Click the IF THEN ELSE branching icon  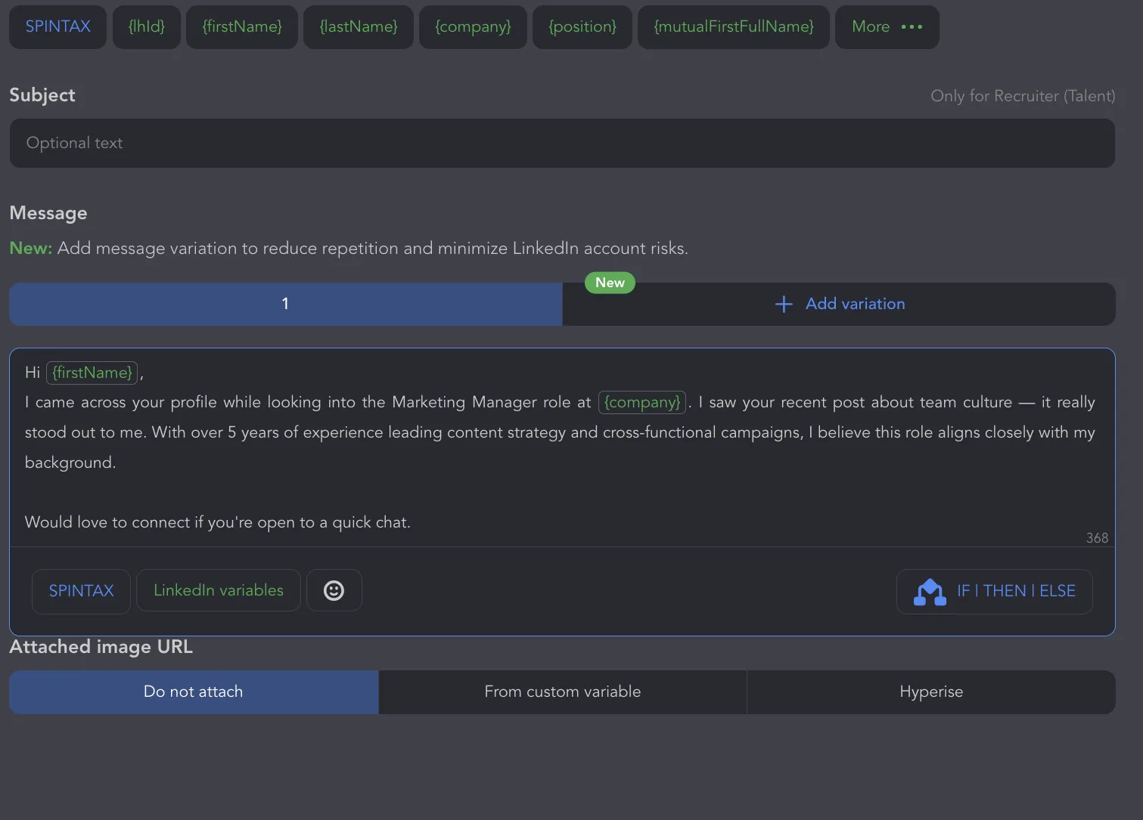(x=930, y=592)
